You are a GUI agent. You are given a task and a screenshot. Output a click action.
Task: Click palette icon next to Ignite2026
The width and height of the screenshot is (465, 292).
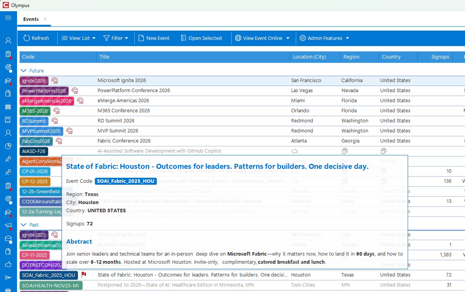click(55, 81)
